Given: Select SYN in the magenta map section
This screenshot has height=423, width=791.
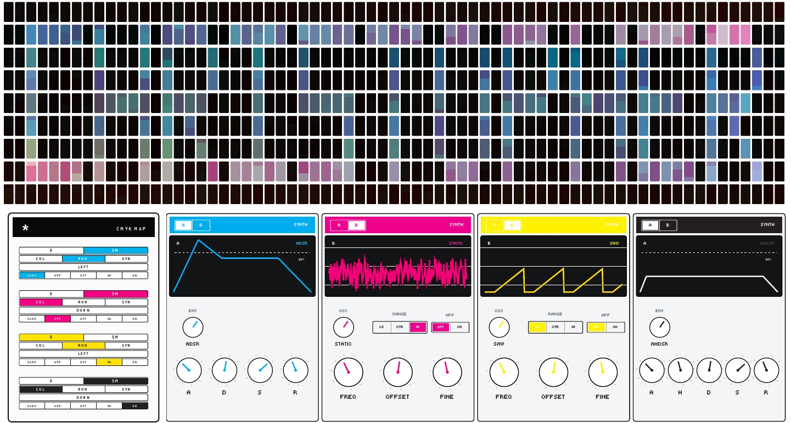Looking at the screenshot, I should tap(126, 302).
